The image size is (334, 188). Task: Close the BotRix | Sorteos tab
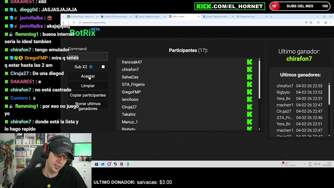tap(199, 16)
